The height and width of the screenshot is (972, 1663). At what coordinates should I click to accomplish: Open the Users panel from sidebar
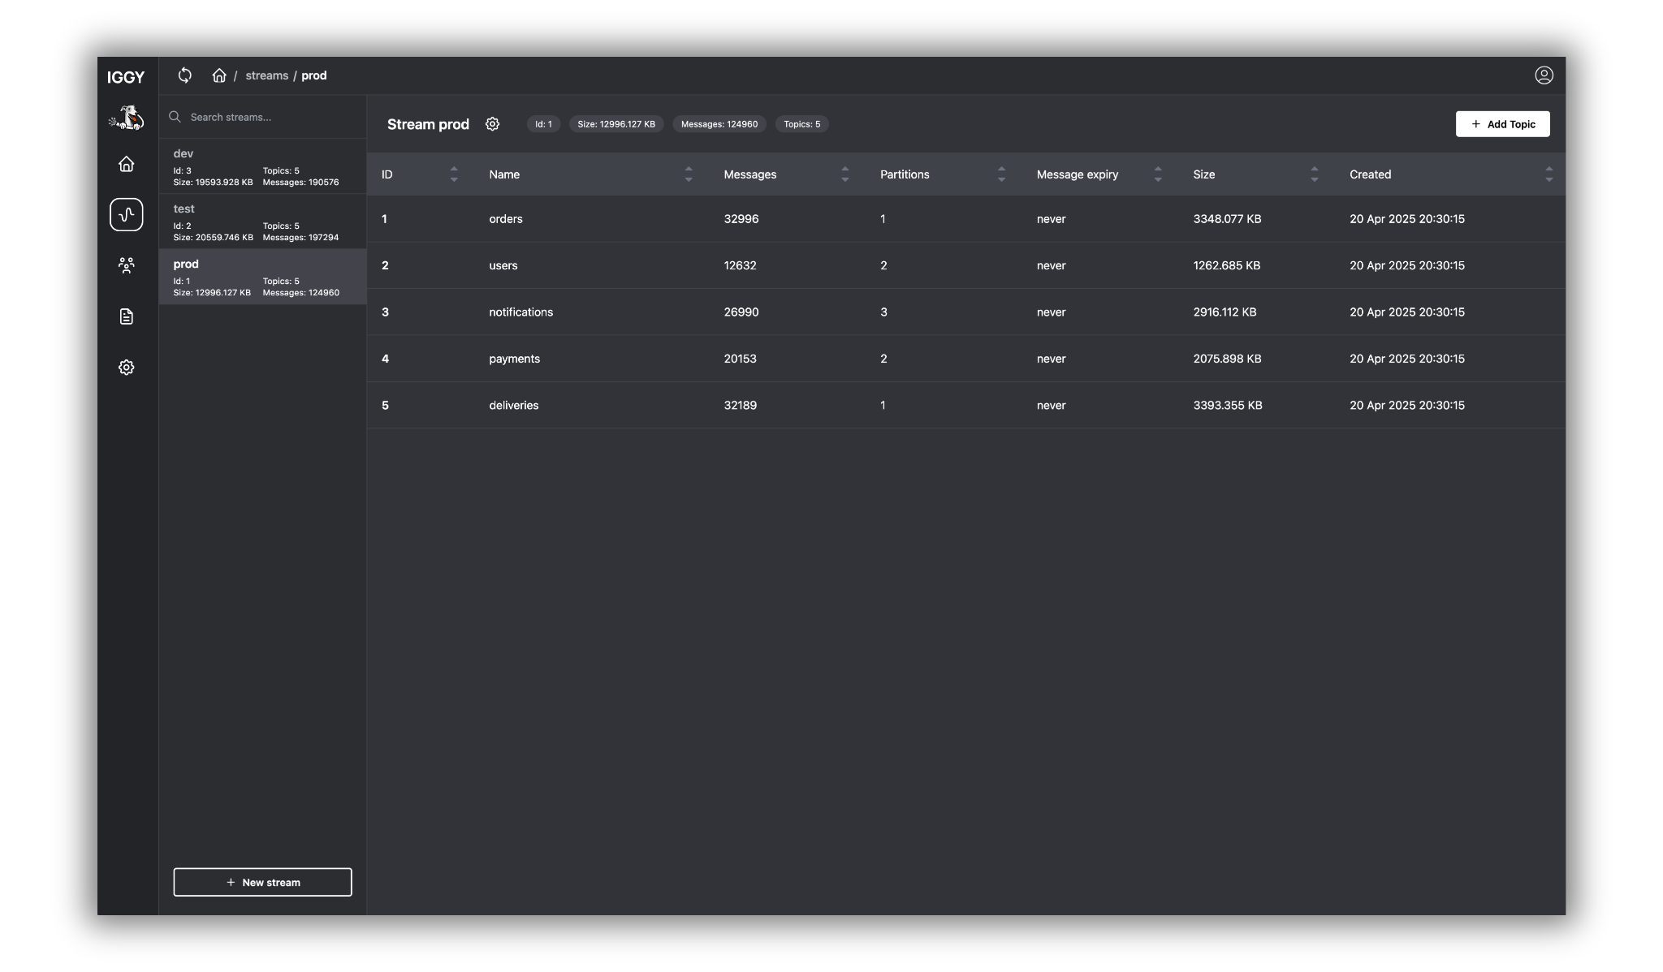pos(127,265)
